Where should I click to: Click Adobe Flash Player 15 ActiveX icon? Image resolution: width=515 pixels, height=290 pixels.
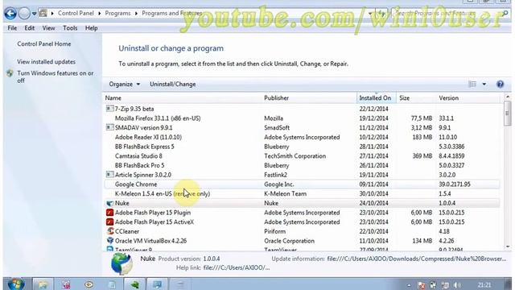click(110, 222)
